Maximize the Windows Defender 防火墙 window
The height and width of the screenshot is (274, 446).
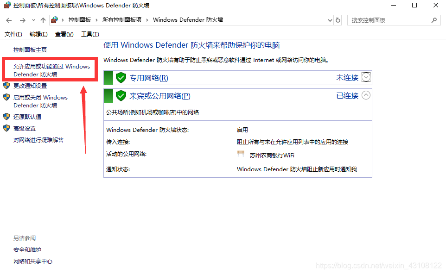[x=414, y=6]
